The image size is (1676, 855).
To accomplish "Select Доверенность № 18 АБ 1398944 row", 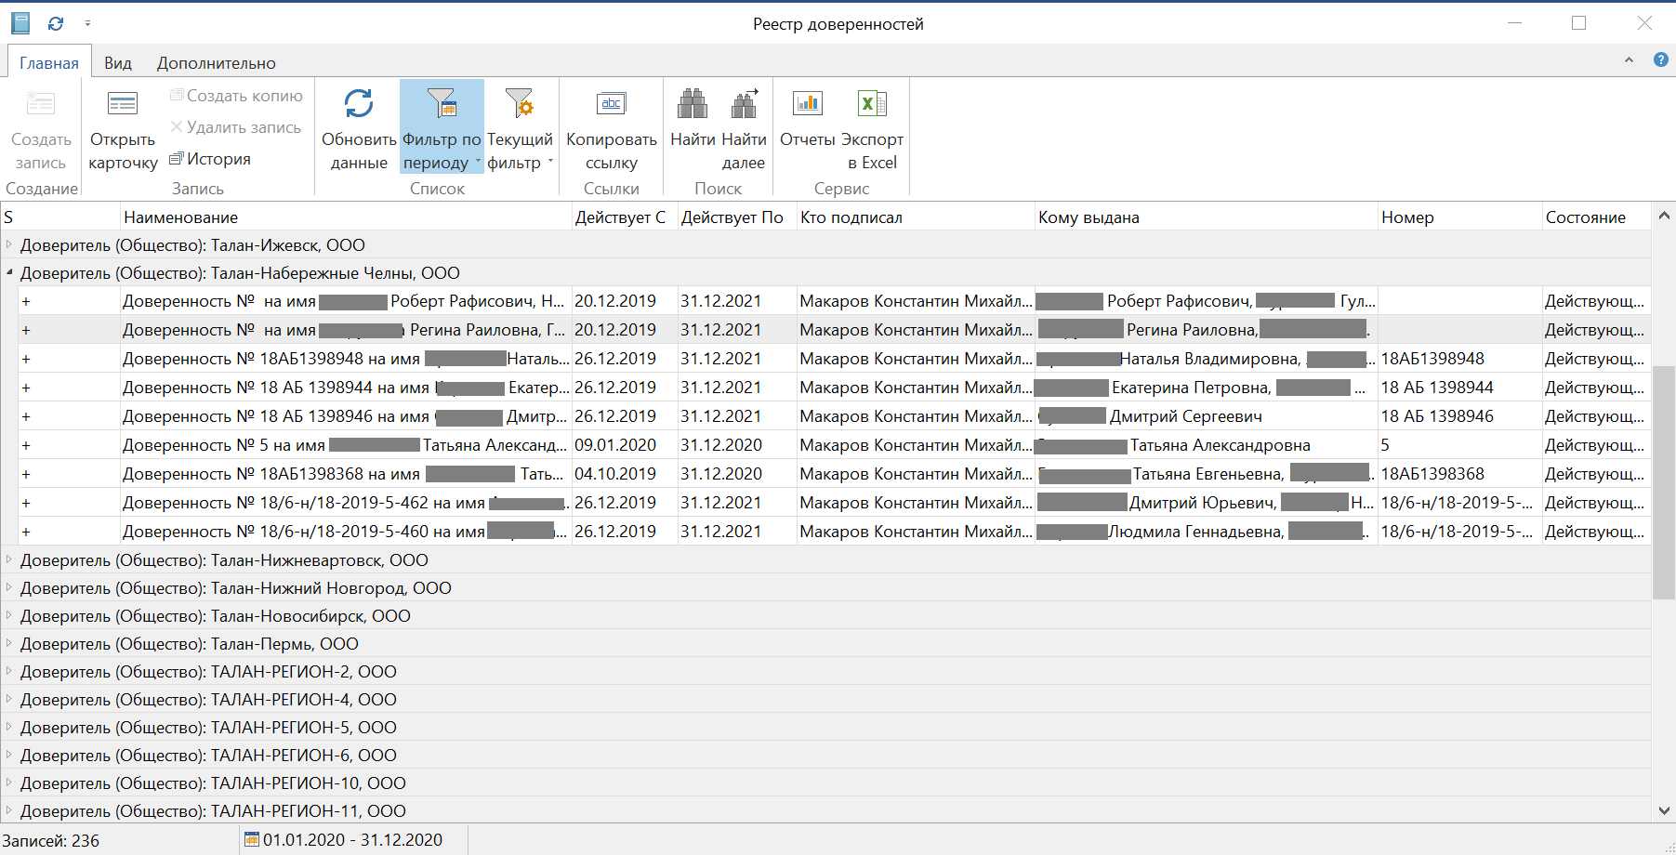I will tap(835, 388).
